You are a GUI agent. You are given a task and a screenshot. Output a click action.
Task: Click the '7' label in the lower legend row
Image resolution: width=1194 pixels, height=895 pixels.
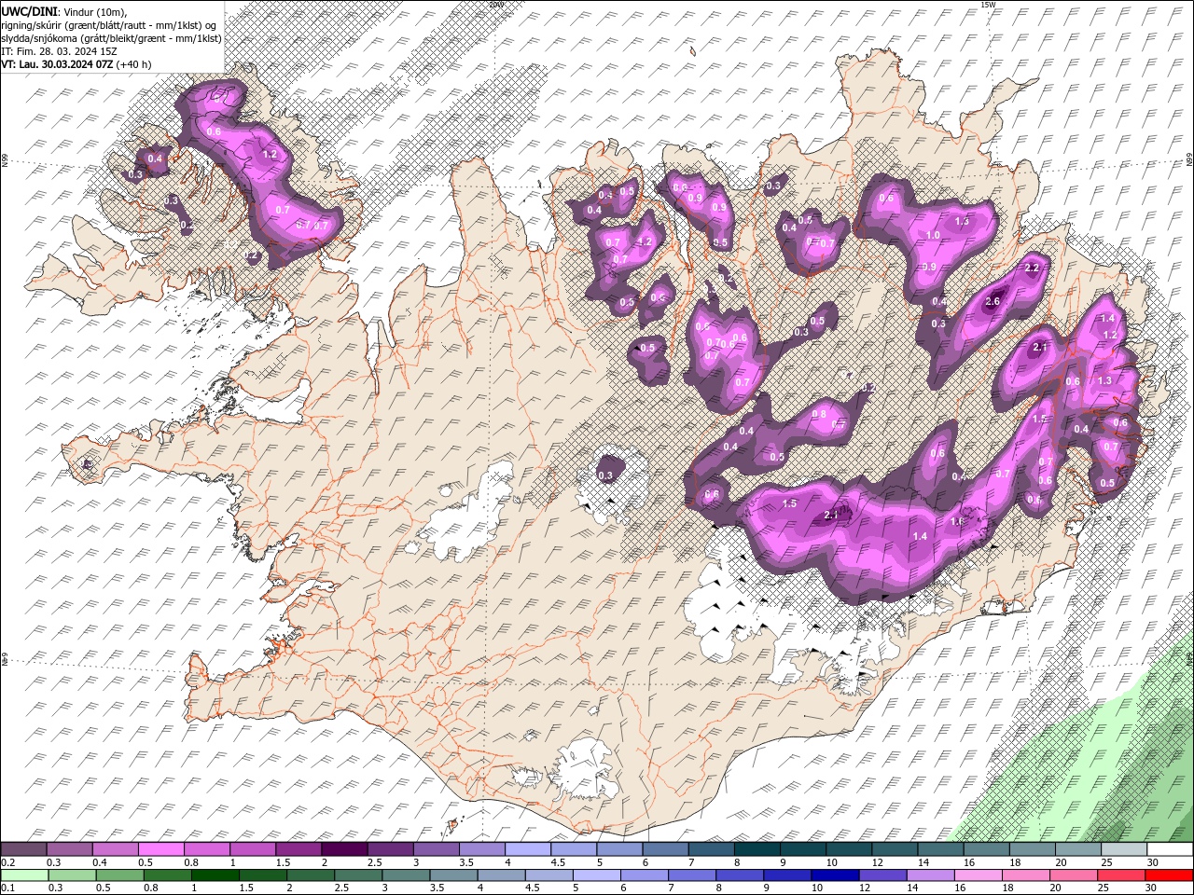671,888
